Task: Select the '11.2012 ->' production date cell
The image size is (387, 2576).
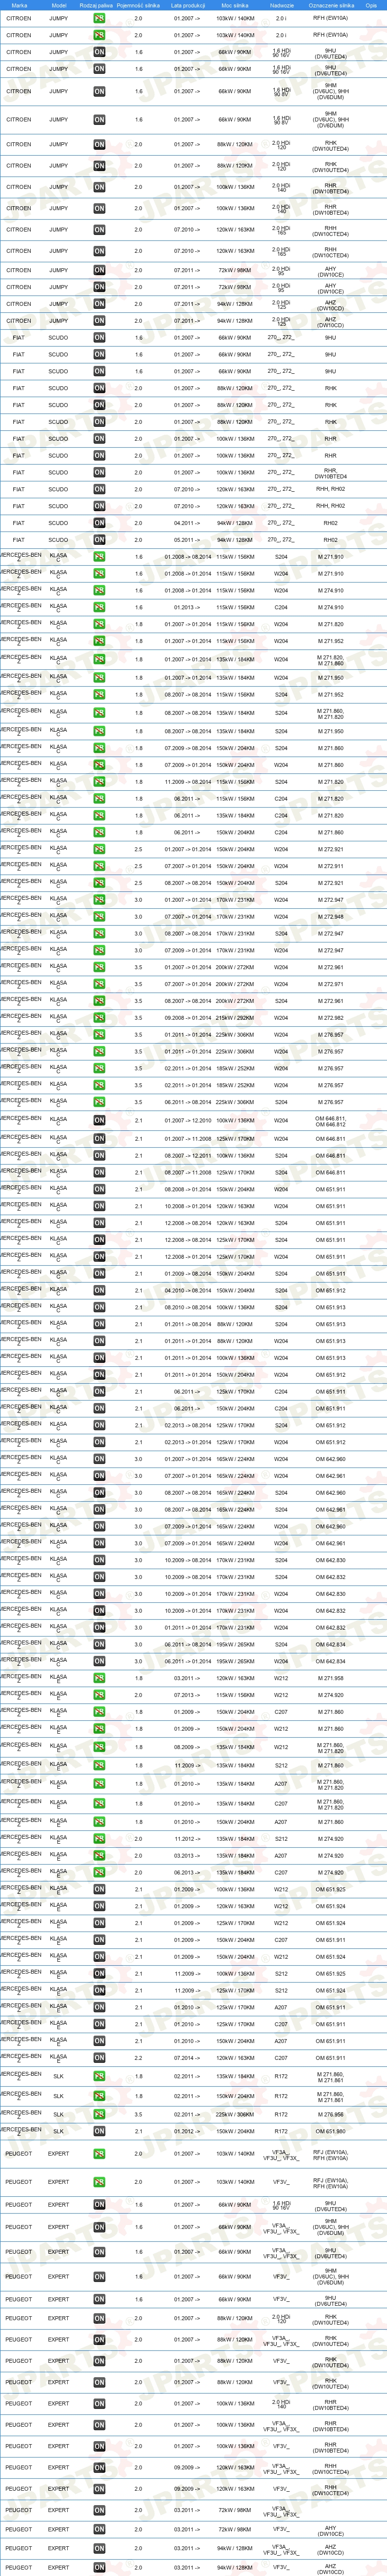Action: 187,1839
